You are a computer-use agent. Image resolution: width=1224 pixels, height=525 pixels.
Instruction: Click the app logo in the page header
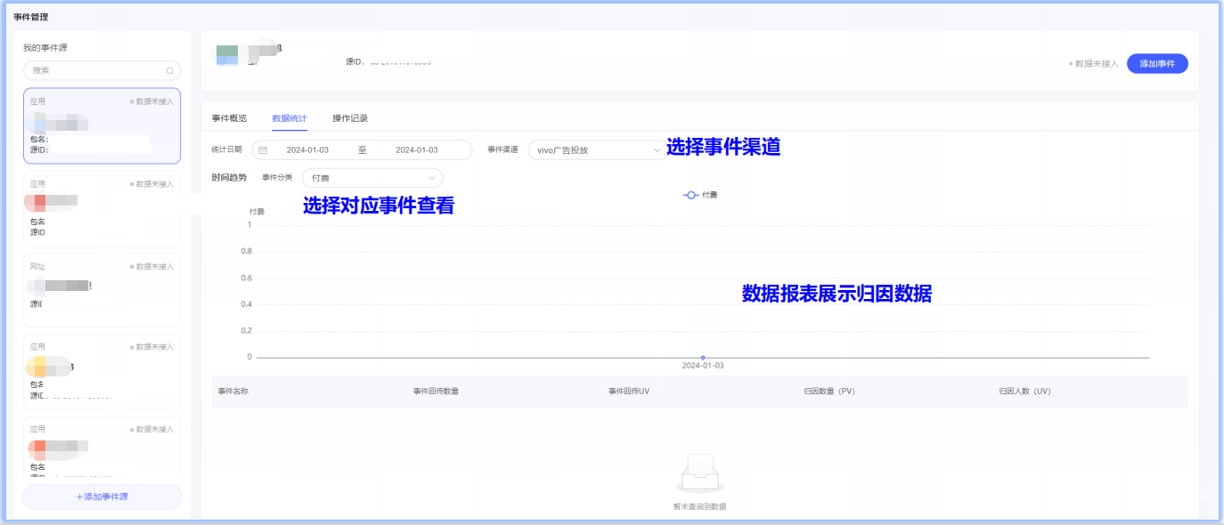pyautogui.click(x=227, y=54)
